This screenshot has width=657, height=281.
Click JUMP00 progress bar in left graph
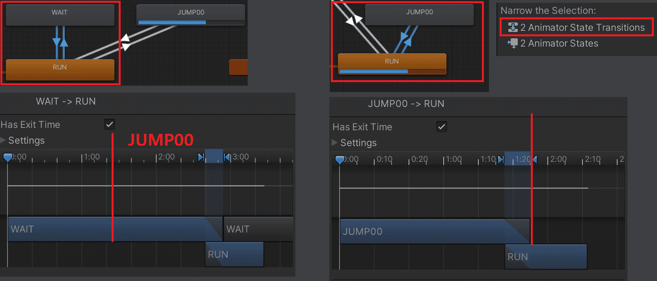pos(191,22)
